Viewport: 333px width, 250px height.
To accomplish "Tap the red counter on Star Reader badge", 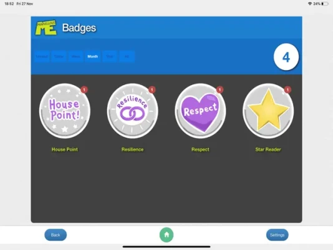I will (287, 89).
